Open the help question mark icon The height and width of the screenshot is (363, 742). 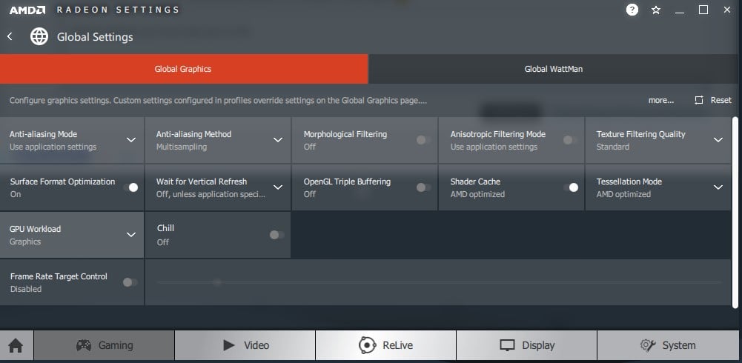632,10
